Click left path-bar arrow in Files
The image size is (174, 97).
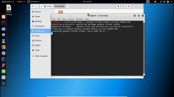[42, 6]
